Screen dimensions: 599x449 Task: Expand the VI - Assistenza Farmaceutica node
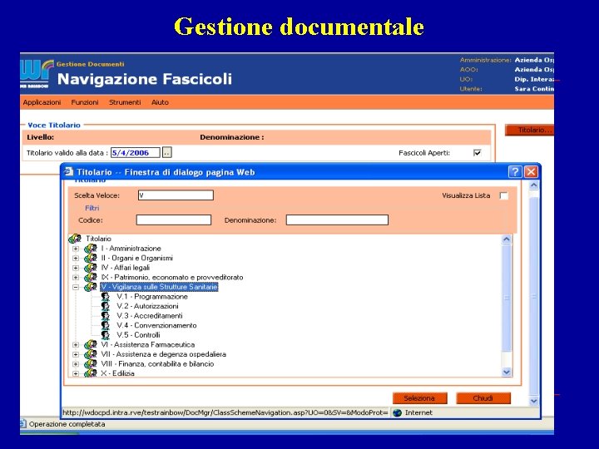[x=76, y=345]
